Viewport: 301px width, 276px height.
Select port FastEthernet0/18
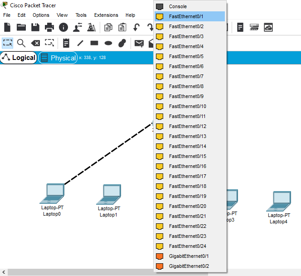(x=189, y=186)
